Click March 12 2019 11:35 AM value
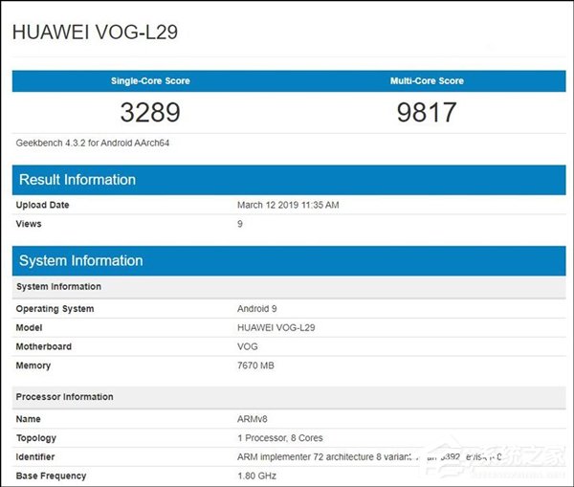The image size is (574, 487). [288, 205]
